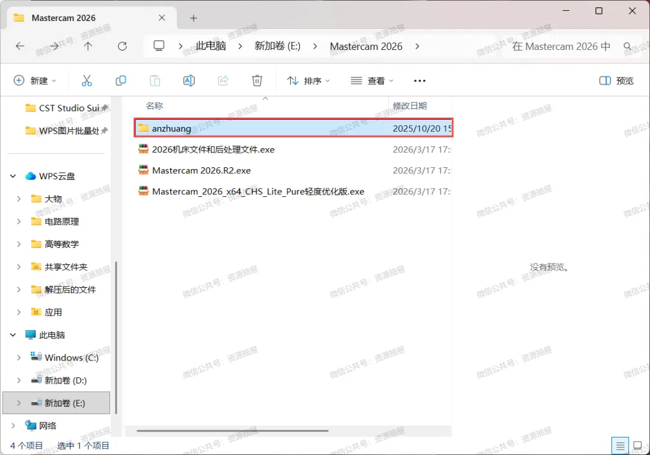The width and height of the screenshot is (650, 455).
Task: Click the PC monitor icon in address bar
Action: coord(159,46)
